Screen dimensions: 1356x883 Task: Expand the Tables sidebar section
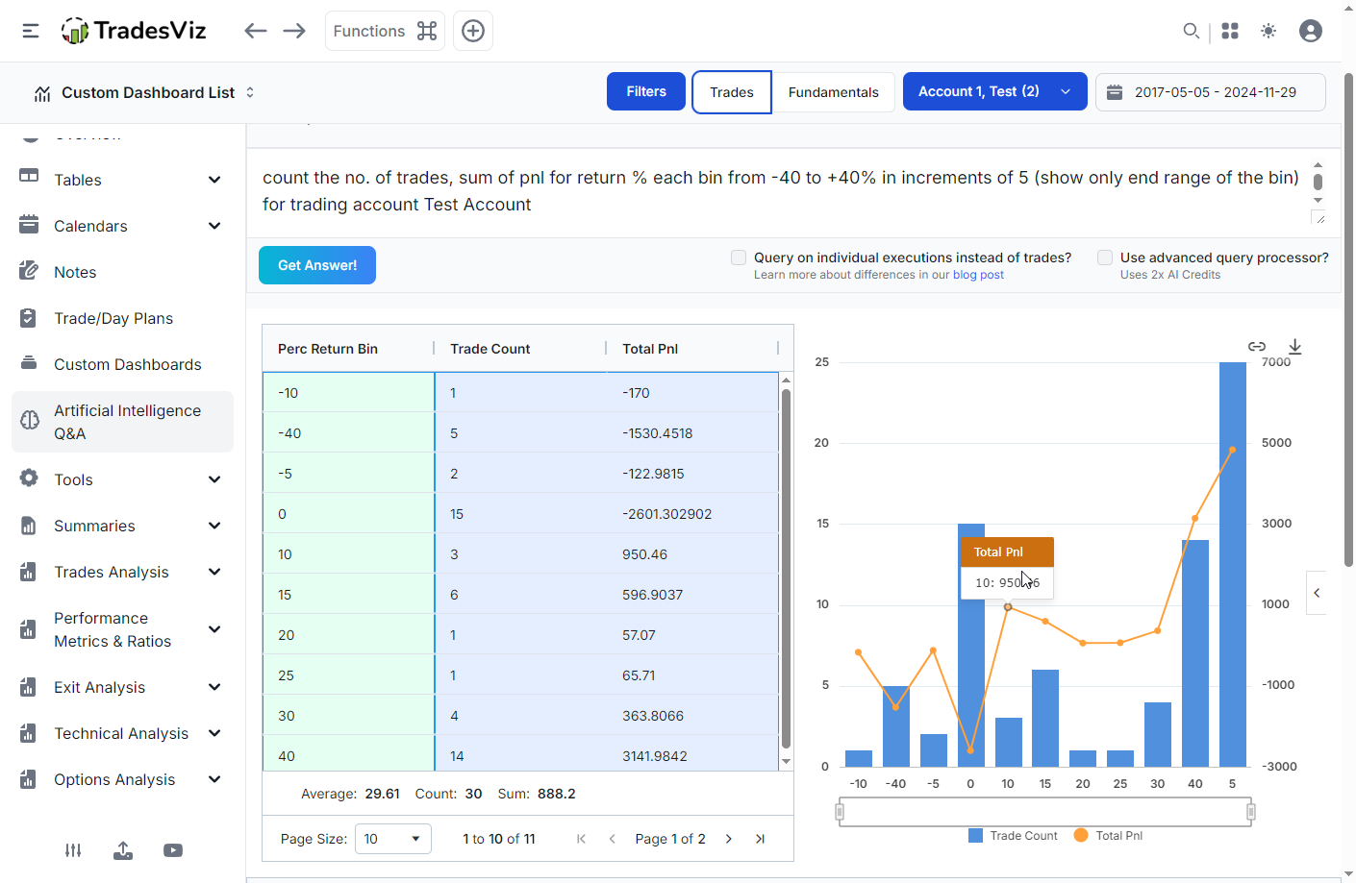pos(213,180)
